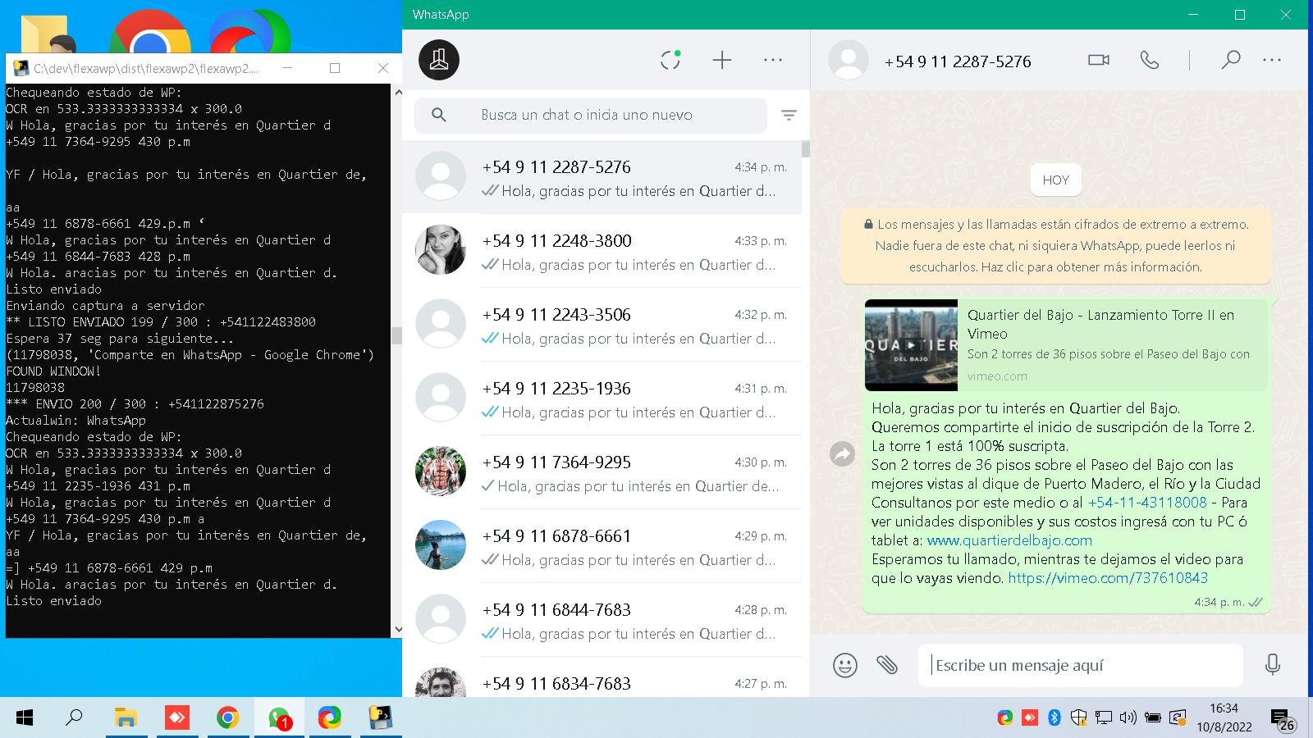Toggle the unread chats filter icon
1313x738 pixels.
click(x=789, y=116)
